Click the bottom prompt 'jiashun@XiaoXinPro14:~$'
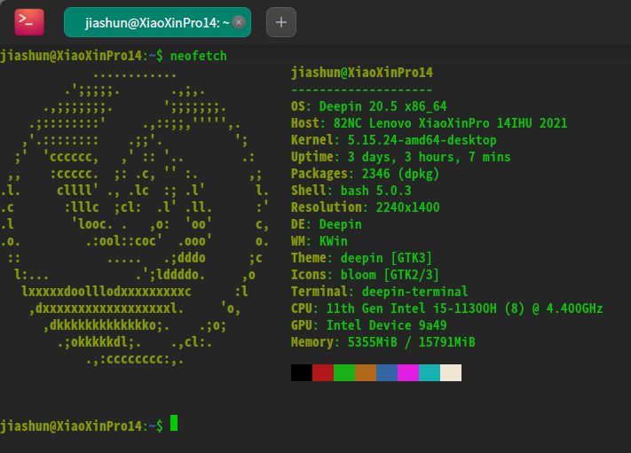This screenshot has height=453, width=631. click(x=82, y=426)
